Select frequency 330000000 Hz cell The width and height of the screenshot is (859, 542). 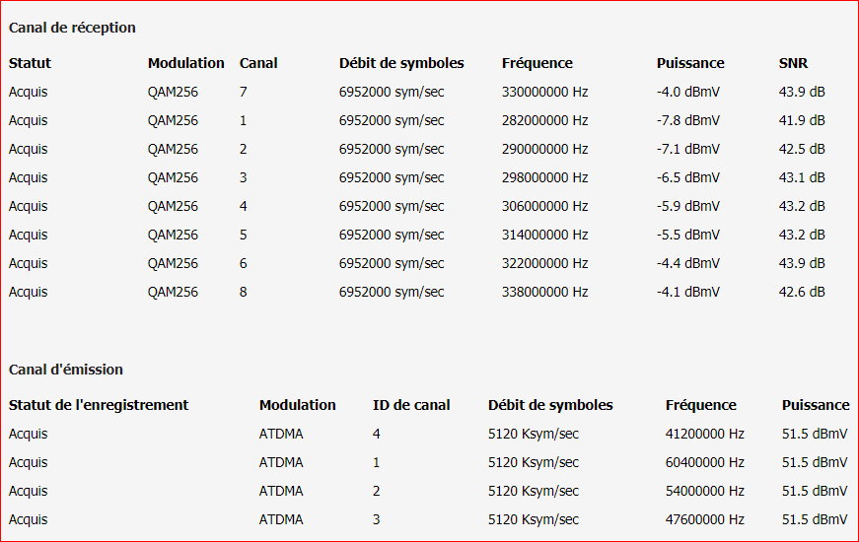click(x=544, y=92)
